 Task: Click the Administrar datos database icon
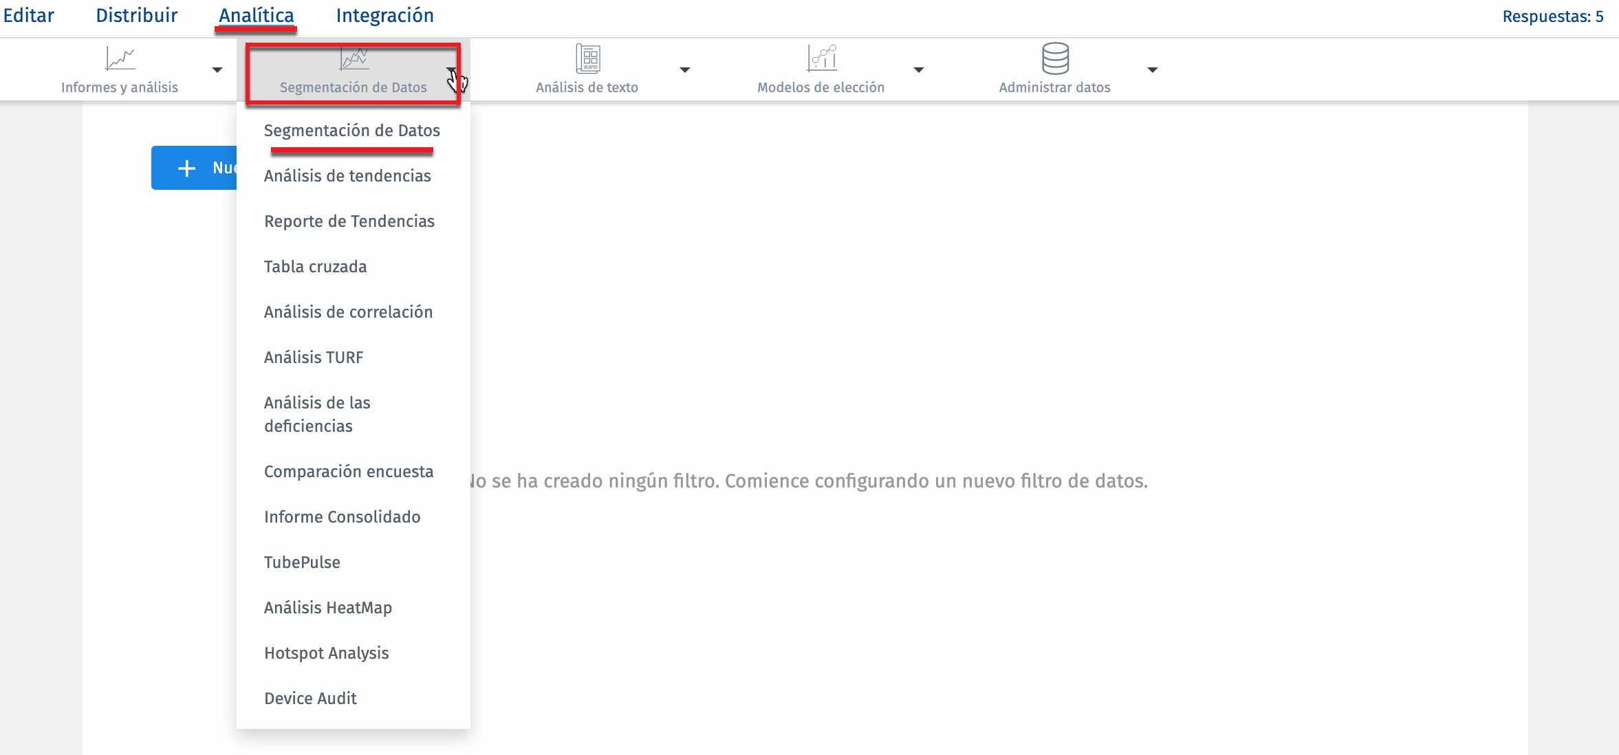click(1055, 59)
